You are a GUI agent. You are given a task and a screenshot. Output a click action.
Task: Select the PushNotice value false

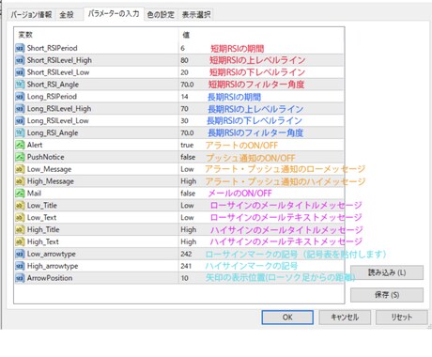(x=188, y=157)
